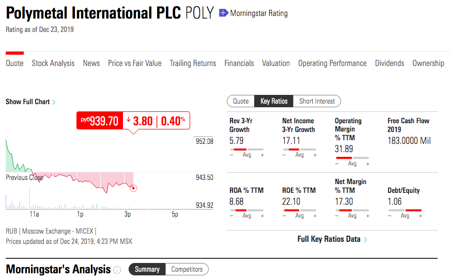
Task: Select the Short Interest toggle
Action: 317,101
